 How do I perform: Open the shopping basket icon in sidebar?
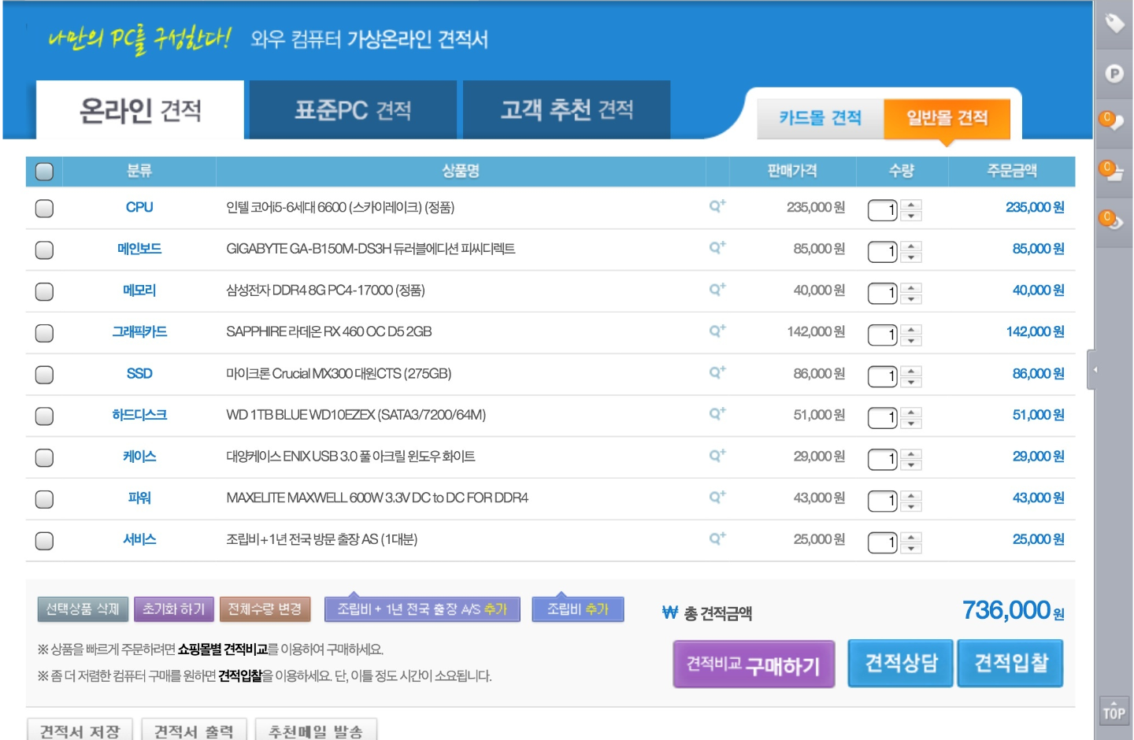[1112, 171]
